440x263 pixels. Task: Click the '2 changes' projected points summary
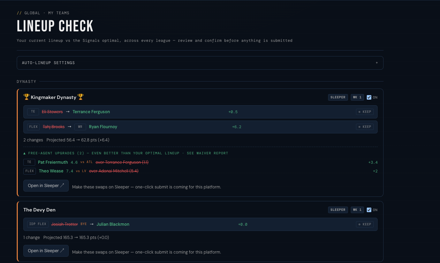click(66, 140)
